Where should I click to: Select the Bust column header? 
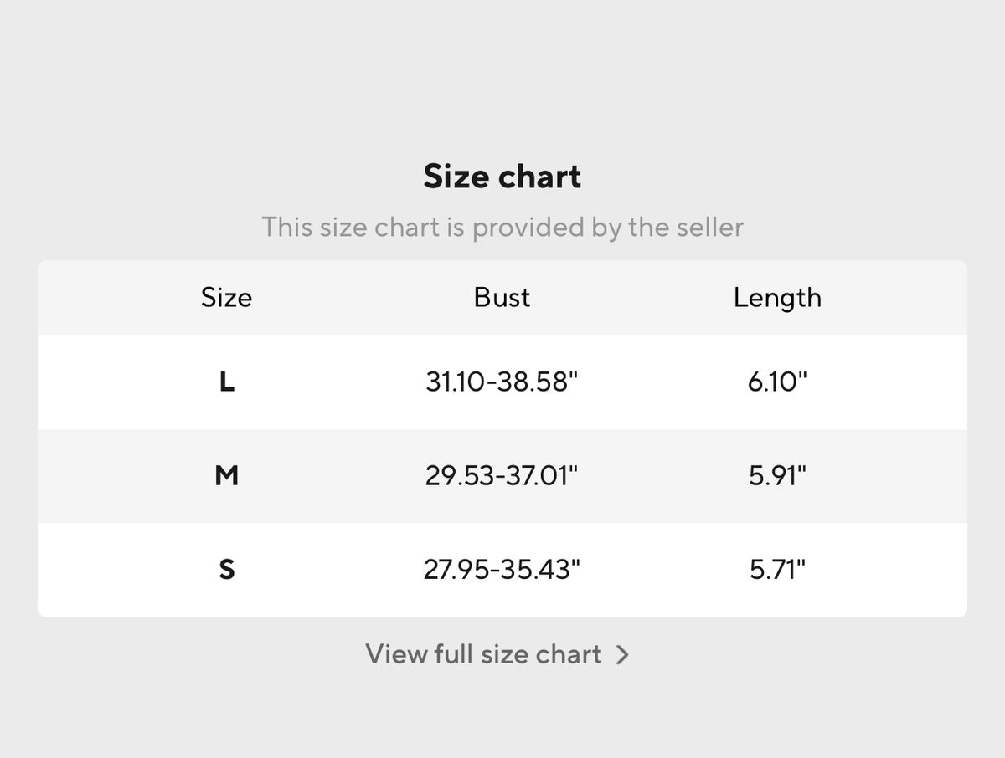point(502,298)
